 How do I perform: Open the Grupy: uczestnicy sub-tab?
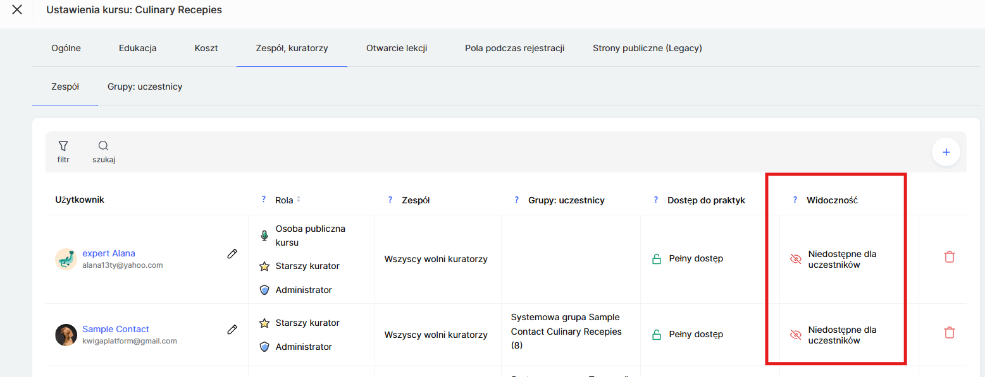coord(145,87)
